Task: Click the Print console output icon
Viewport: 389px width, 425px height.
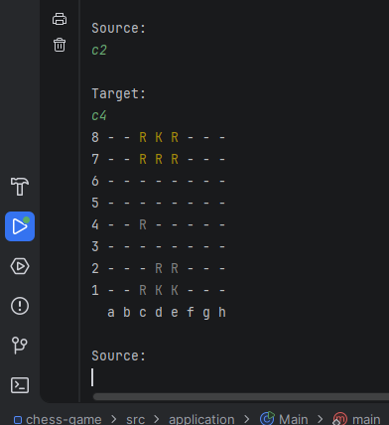Action: click(60, 19)
